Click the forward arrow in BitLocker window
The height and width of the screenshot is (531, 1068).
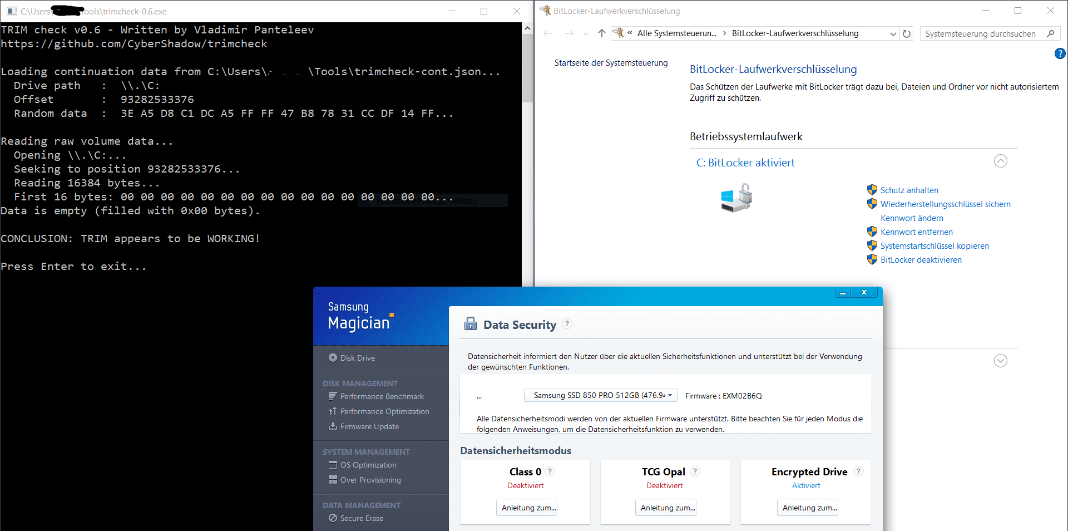tap(568, 33)
